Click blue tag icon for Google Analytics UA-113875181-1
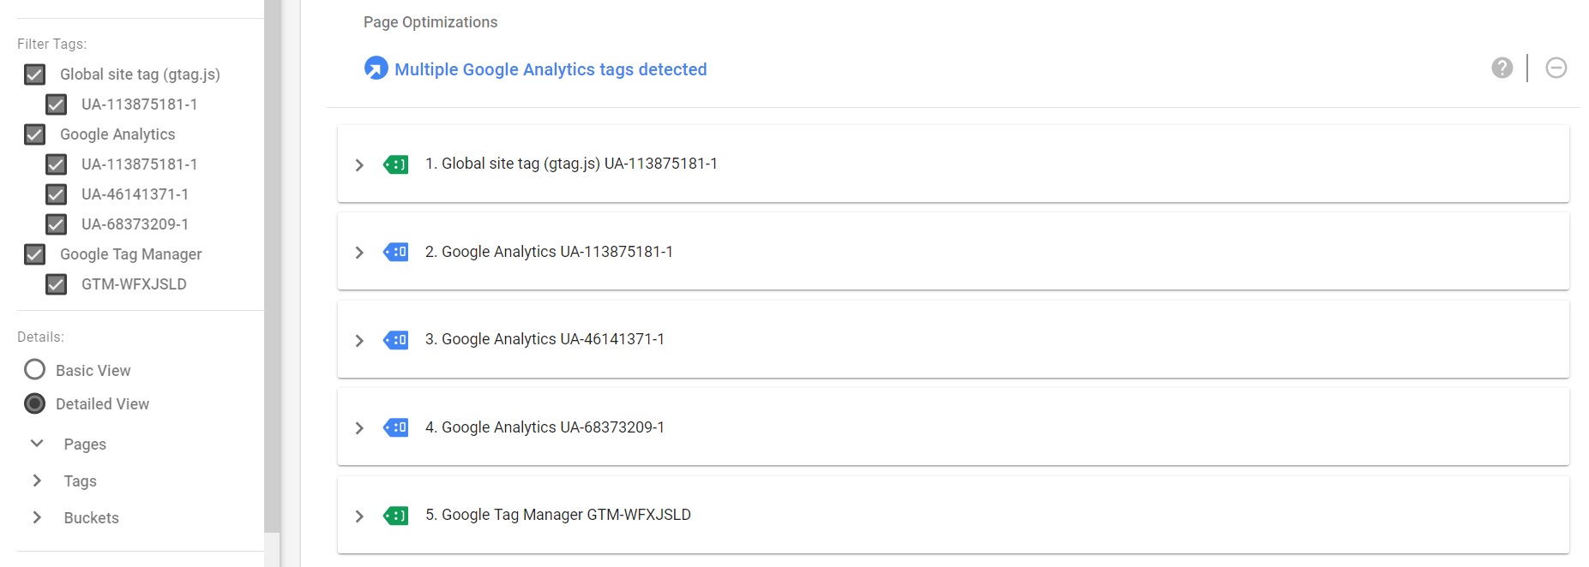The height and width of the screenshot is (567, 1589). [395, 252]
